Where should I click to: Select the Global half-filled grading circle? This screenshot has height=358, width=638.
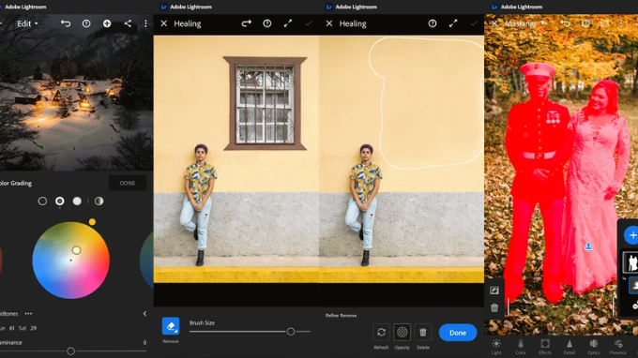[x=99, y=201]
